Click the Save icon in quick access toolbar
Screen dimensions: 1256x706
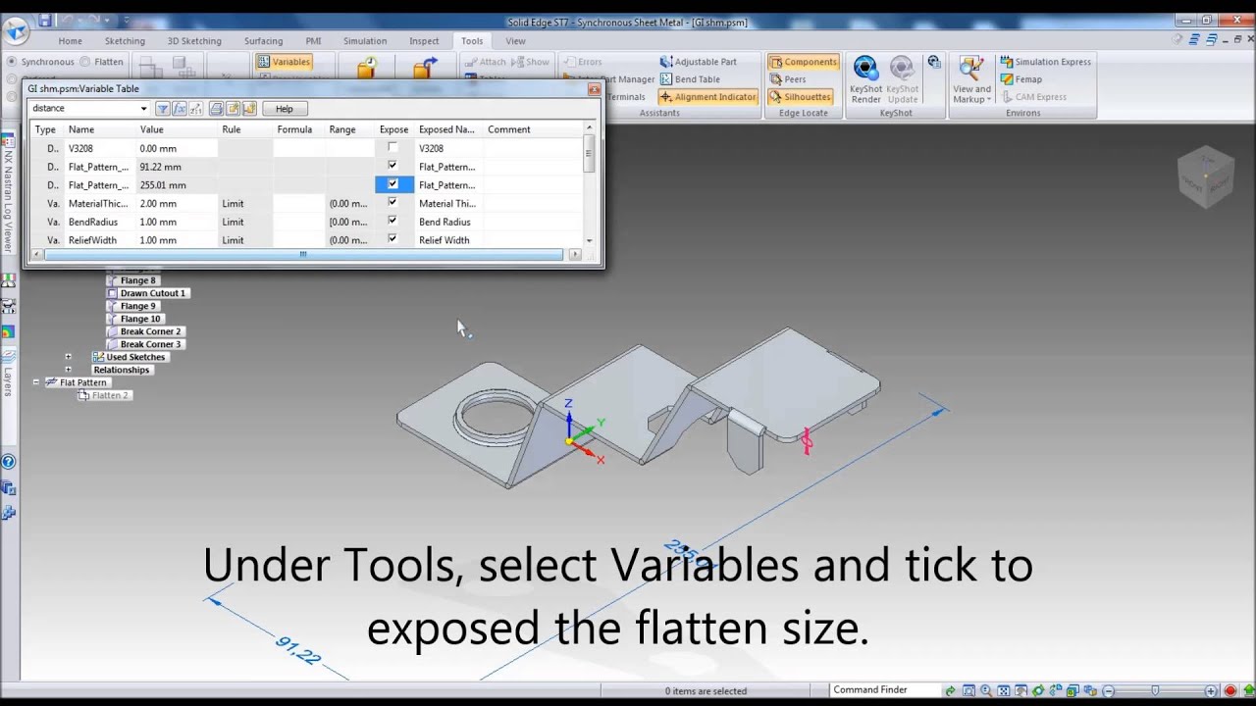coord(45,21)
